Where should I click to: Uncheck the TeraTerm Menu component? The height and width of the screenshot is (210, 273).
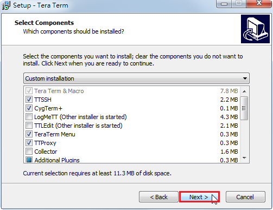coord(29,134)
